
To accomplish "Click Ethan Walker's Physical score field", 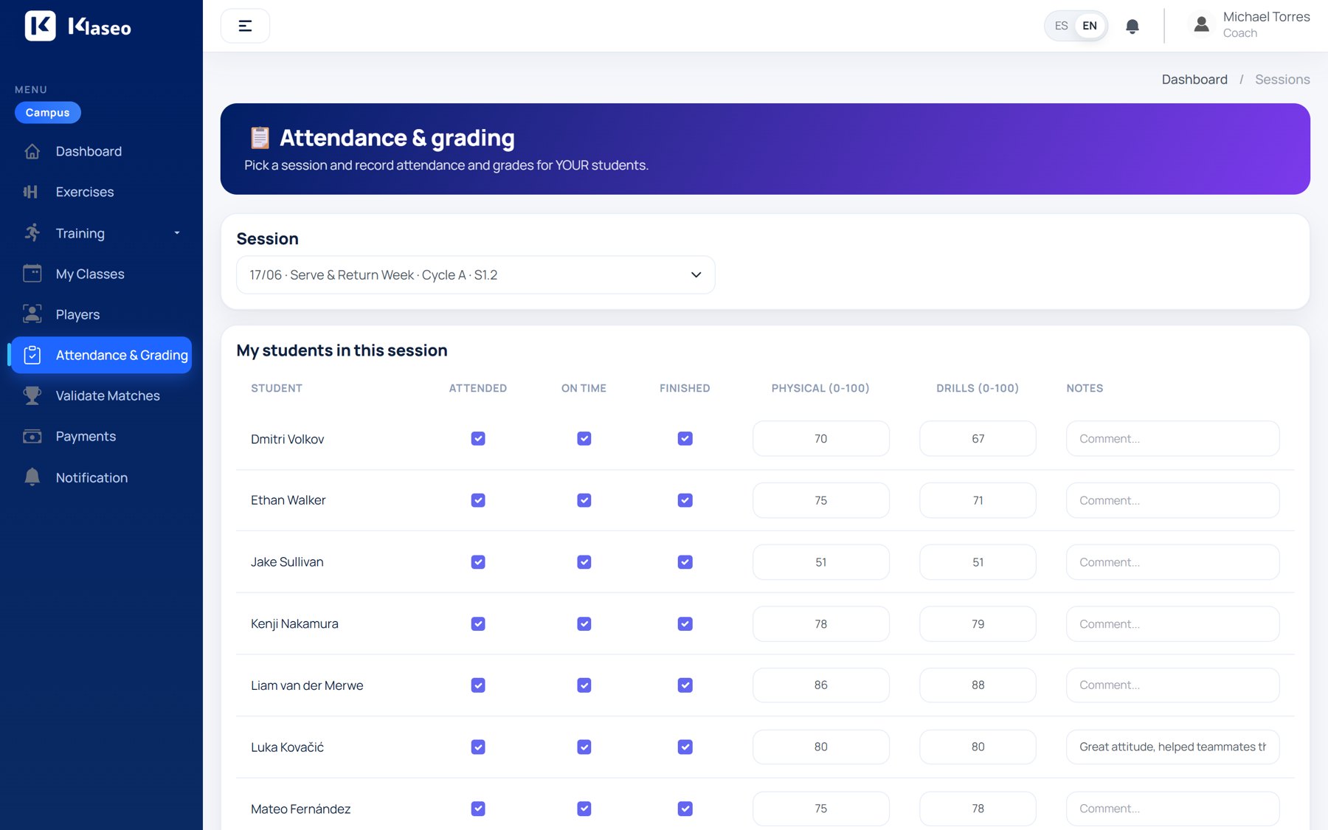I will tap(820, 500).
